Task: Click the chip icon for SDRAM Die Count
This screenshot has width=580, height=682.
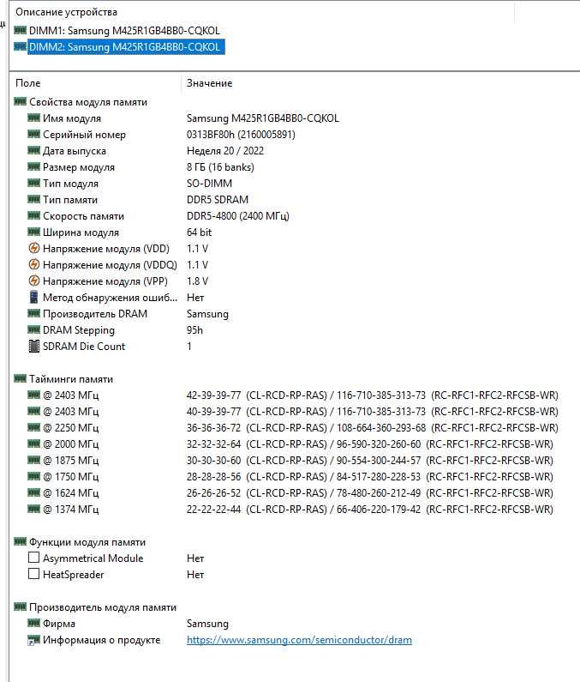Action: [x=34, y=347]
